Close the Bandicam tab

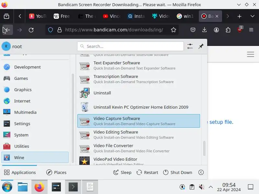[217, 16]
